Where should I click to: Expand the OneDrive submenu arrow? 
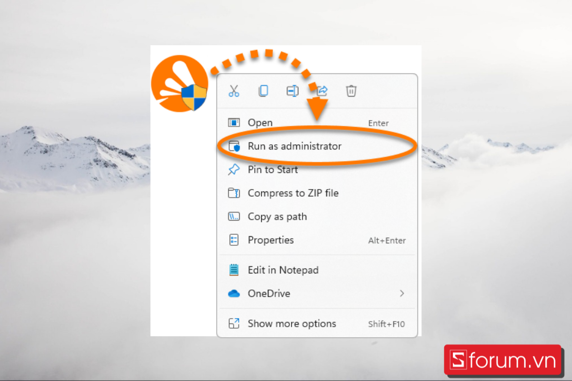click(x=402, y=293)
